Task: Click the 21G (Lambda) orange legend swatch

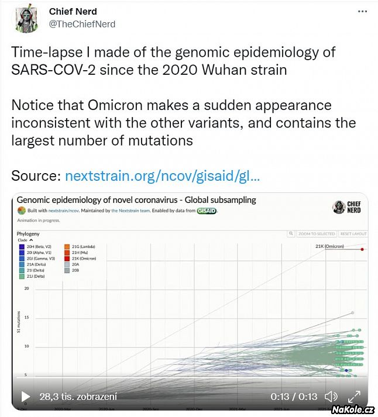Action: tap(67, 246)
